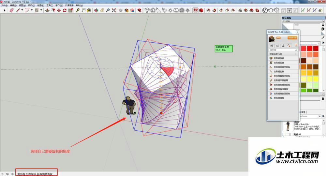Viewport: 326px width, 176px height.
Task: Click the SUAPP 3.32 orange badge button
Action: [x=292, y=38]
